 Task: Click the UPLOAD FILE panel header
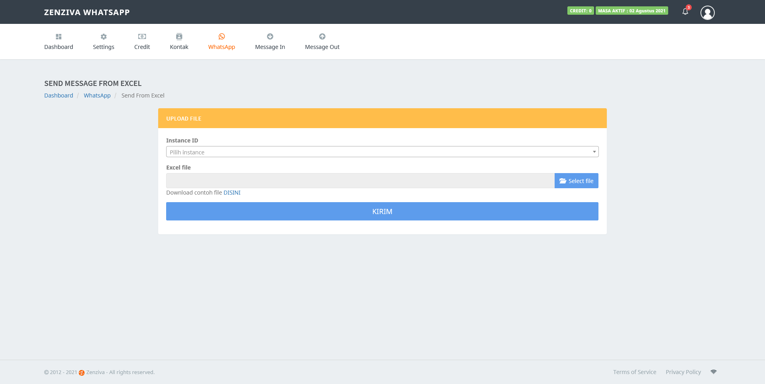pos(382,118)
